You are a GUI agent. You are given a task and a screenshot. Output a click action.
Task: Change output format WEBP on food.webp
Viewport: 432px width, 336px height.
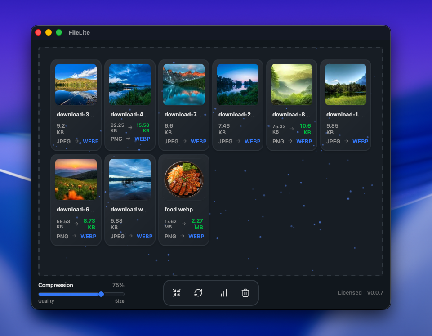tap(196, 236)
